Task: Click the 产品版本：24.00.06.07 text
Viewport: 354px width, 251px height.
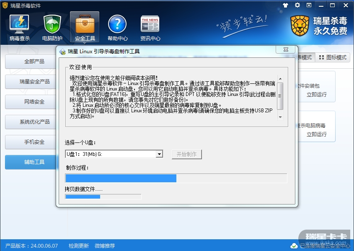Action: [31, 246]
